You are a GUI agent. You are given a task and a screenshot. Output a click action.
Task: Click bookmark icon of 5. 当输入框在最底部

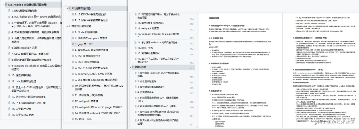coord(9,38)
